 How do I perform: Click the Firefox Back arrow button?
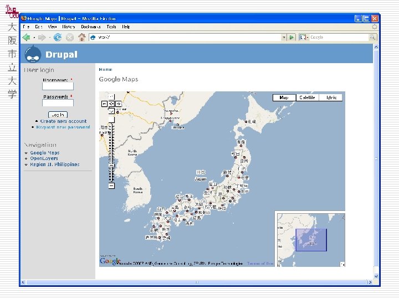(x=26, y=38)
